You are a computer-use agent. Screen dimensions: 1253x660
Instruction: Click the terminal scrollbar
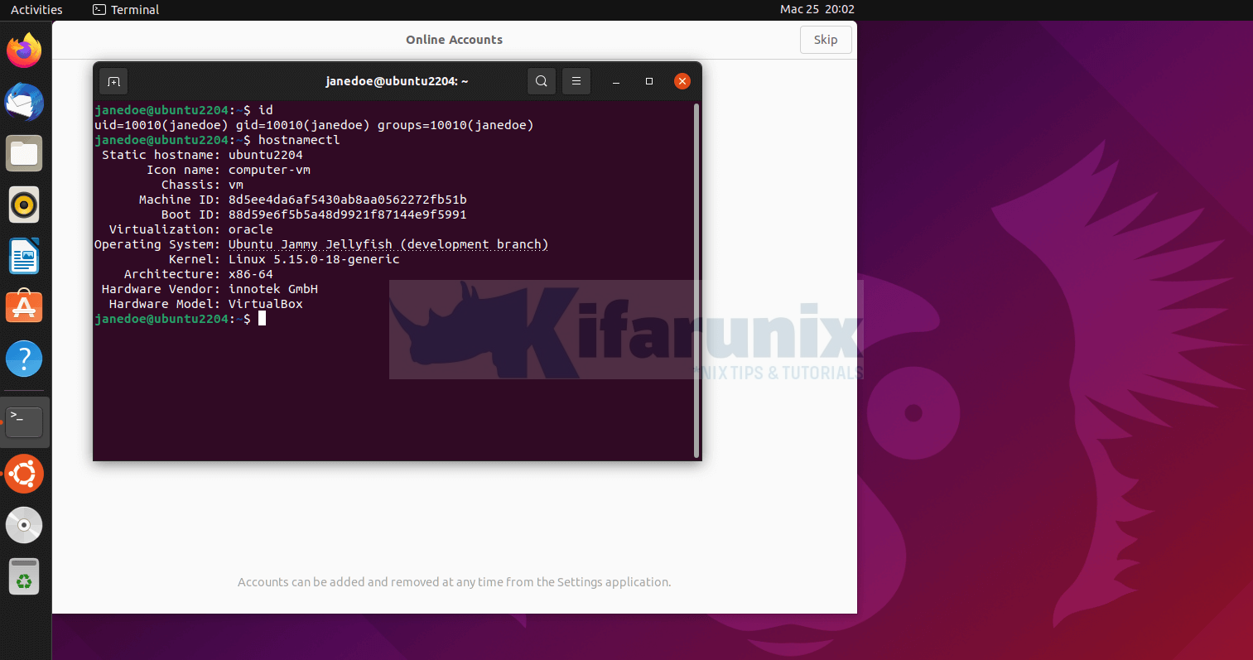click(696, 280)
